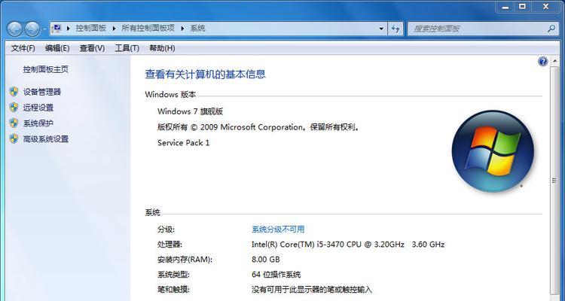This screenshot has width=565, height=301.
Task: Click the Forward navigation arrow button
Action: [x=32, y=29]
